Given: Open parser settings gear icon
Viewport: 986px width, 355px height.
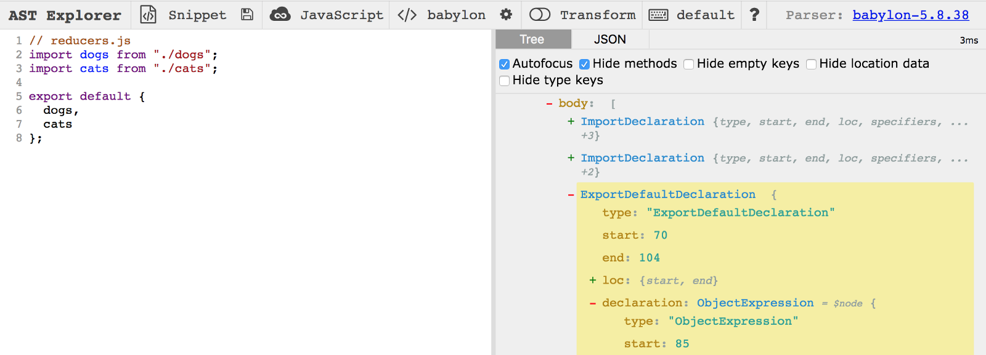Looking at the screenshot, I should [x=506, y=15].
